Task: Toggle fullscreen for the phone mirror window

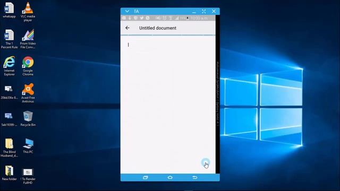Action: tap(204, 11)
